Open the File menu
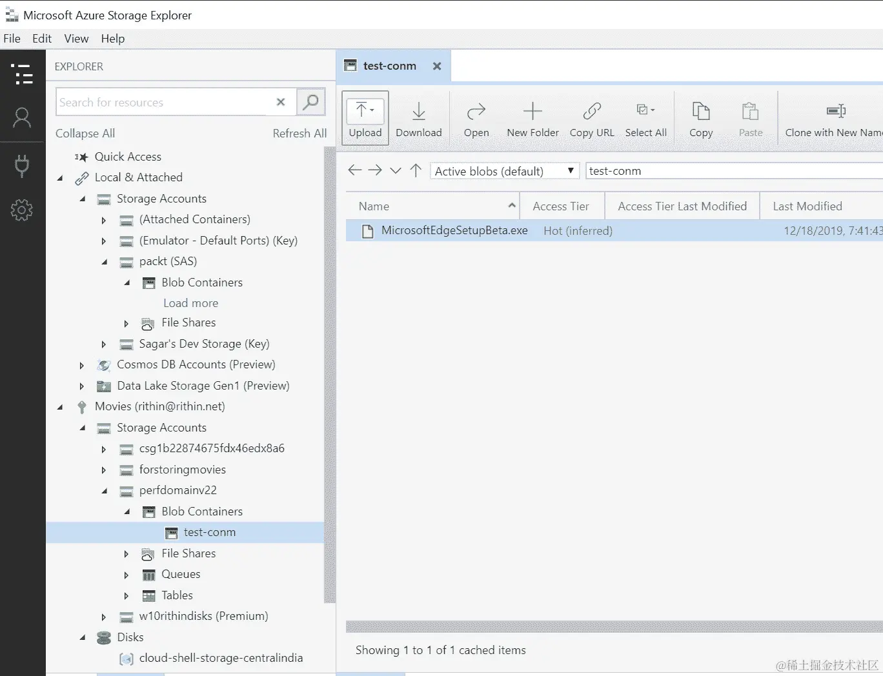 pyautogui.click(x=12, y=39)
